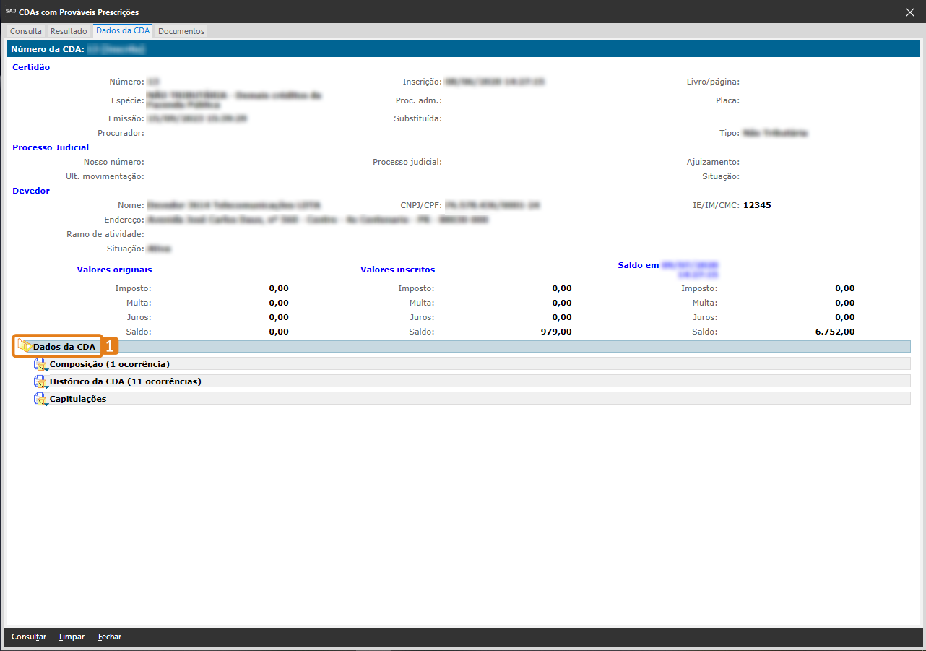Click the Capitulações node icon
926x651 pixels.
point(40,399)
